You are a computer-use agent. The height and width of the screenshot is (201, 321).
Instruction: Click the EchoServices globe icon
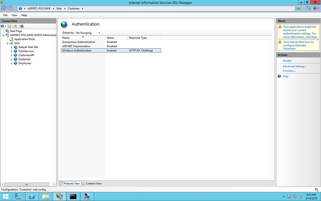point(16,51)
